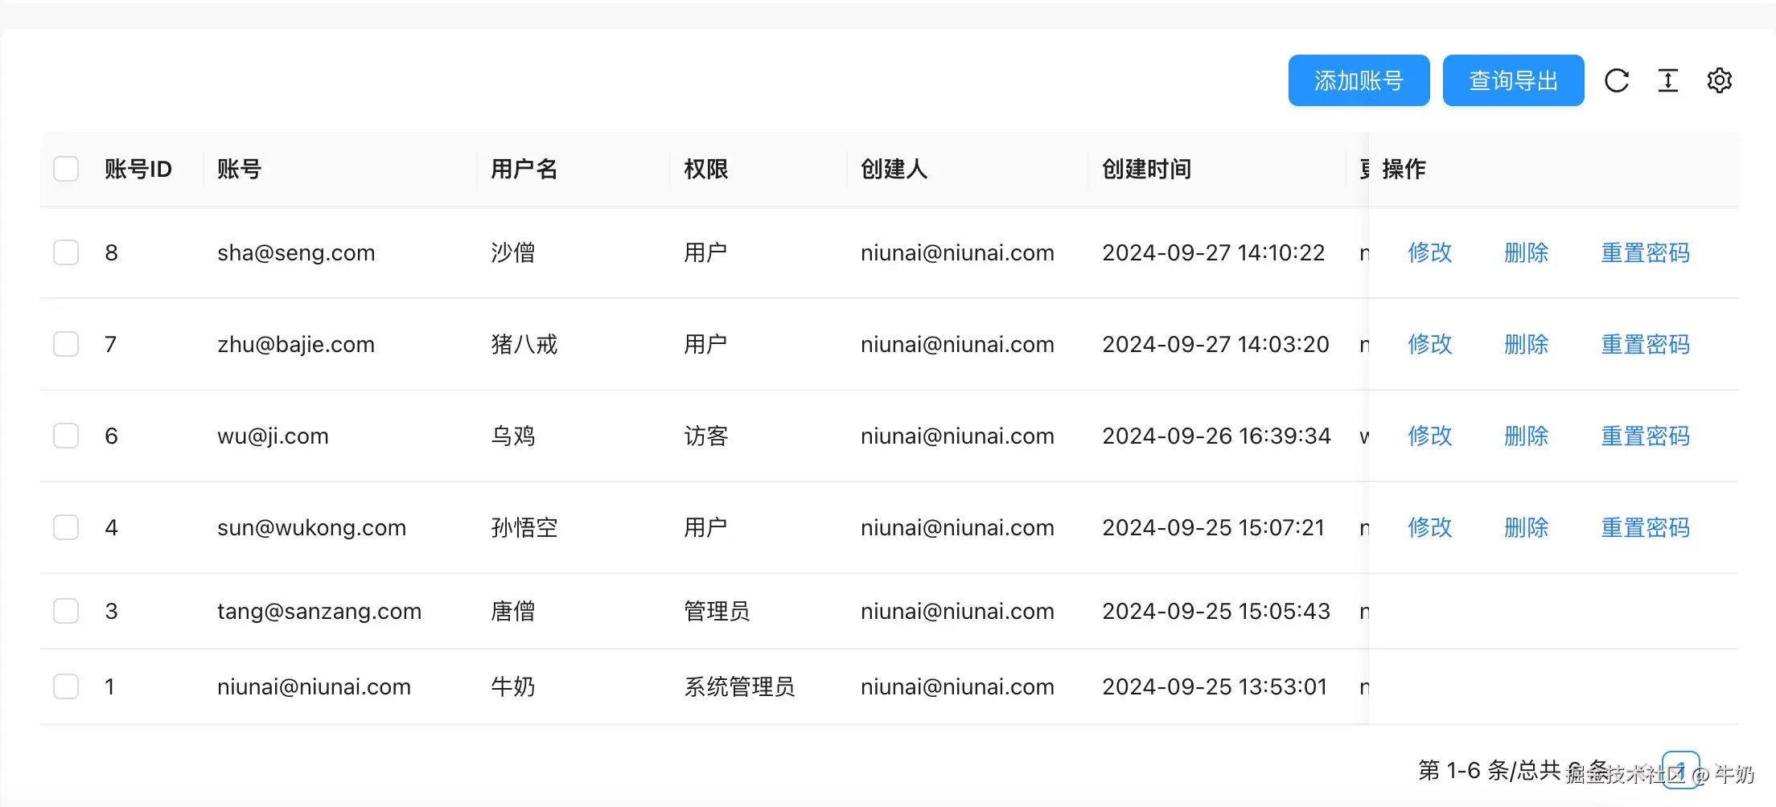Click 修改 for sun@wukong.com
The height and width of the screenshot is (807, 1776).
click(x=1430, y=527)
